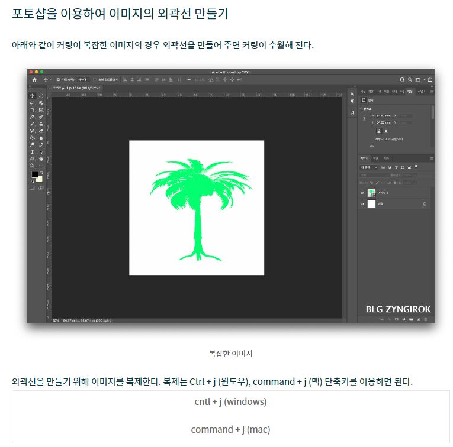Collapse the canvas section in Properties panel
Image resolution: width=453 pixels, height=447 pixels.
click(361, 109)
